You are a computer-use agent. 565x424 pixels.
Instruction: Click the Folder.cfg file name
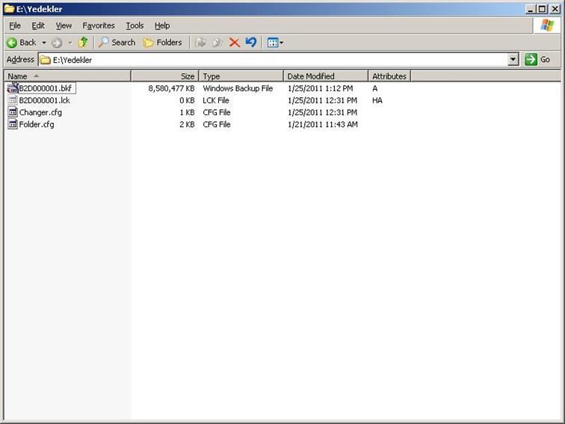pos(37,124)
